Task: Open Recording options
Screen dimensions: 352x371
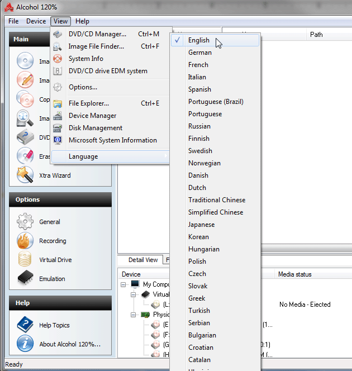Action: (53, 241)
